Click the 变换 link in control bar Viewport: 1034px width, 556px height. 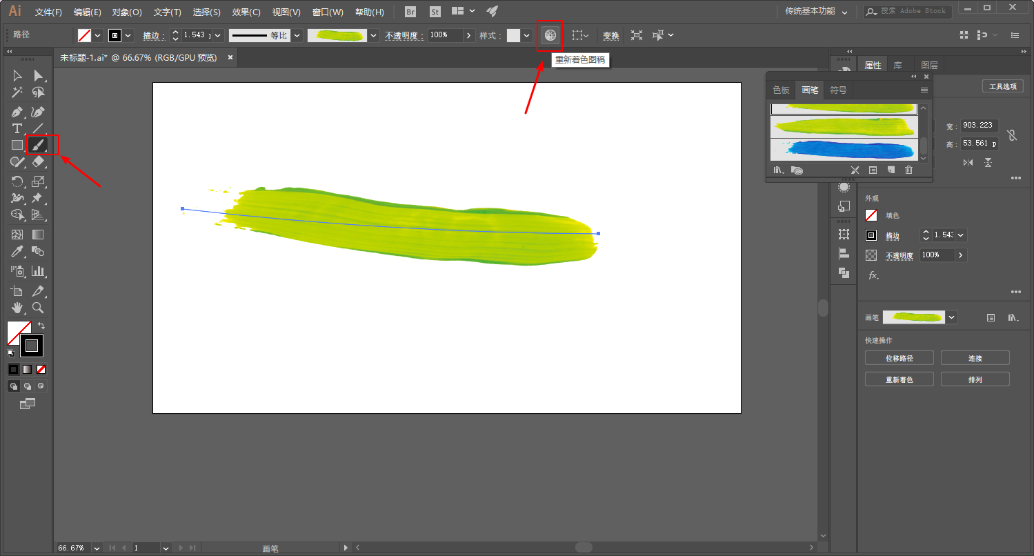[611, 35]
